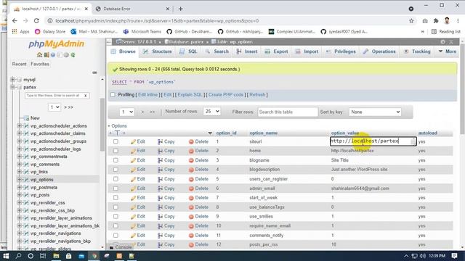Open new browser tab

tap(181, 9)
